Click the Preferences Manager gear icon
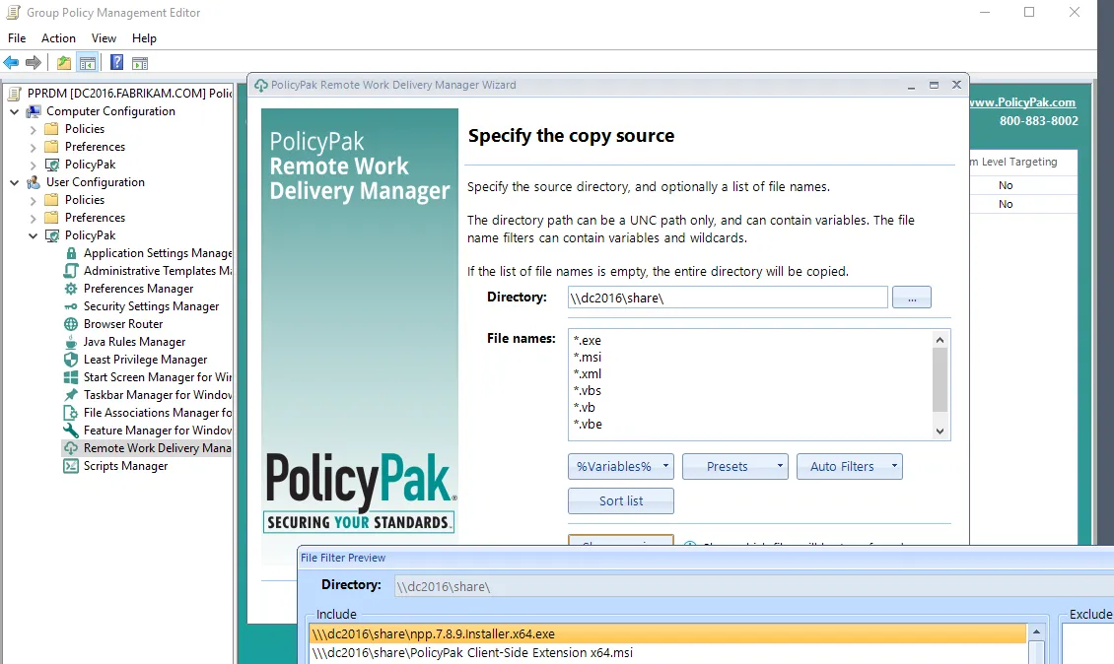Image resolution: width=1114 pixels, height=664 pixels. click(71, 289)
